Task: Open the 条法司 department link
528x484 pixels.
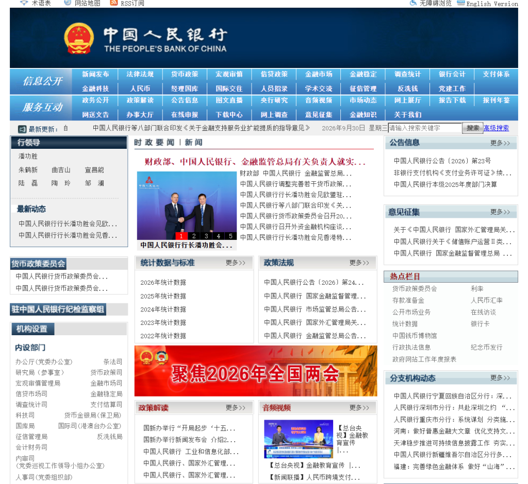Action: (113, 362)
